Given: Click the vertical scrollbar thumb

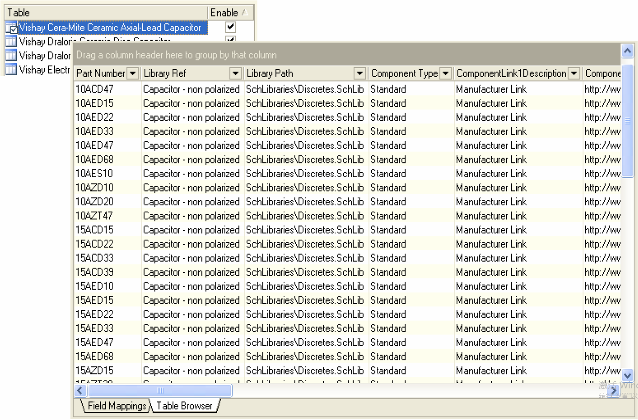Looking at the screenshot, I should [627, 121].
